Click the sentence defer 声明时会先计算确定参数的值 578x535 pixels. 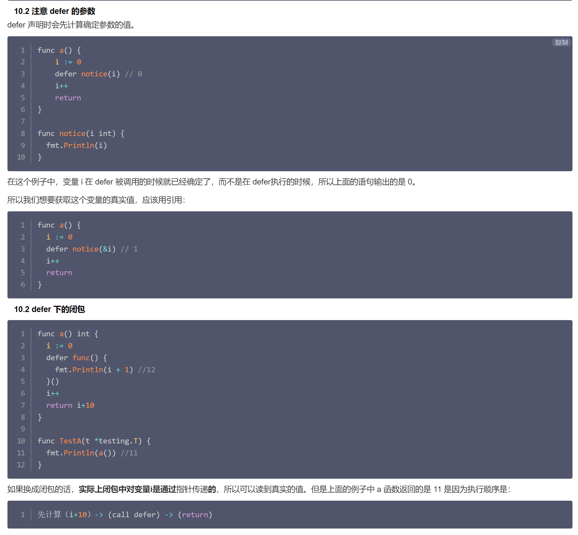tap(71, 25)
